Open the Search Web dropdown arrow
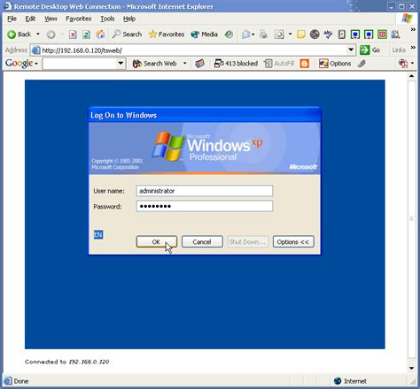This screenshot has height=389, width=420. pos(185,64)
